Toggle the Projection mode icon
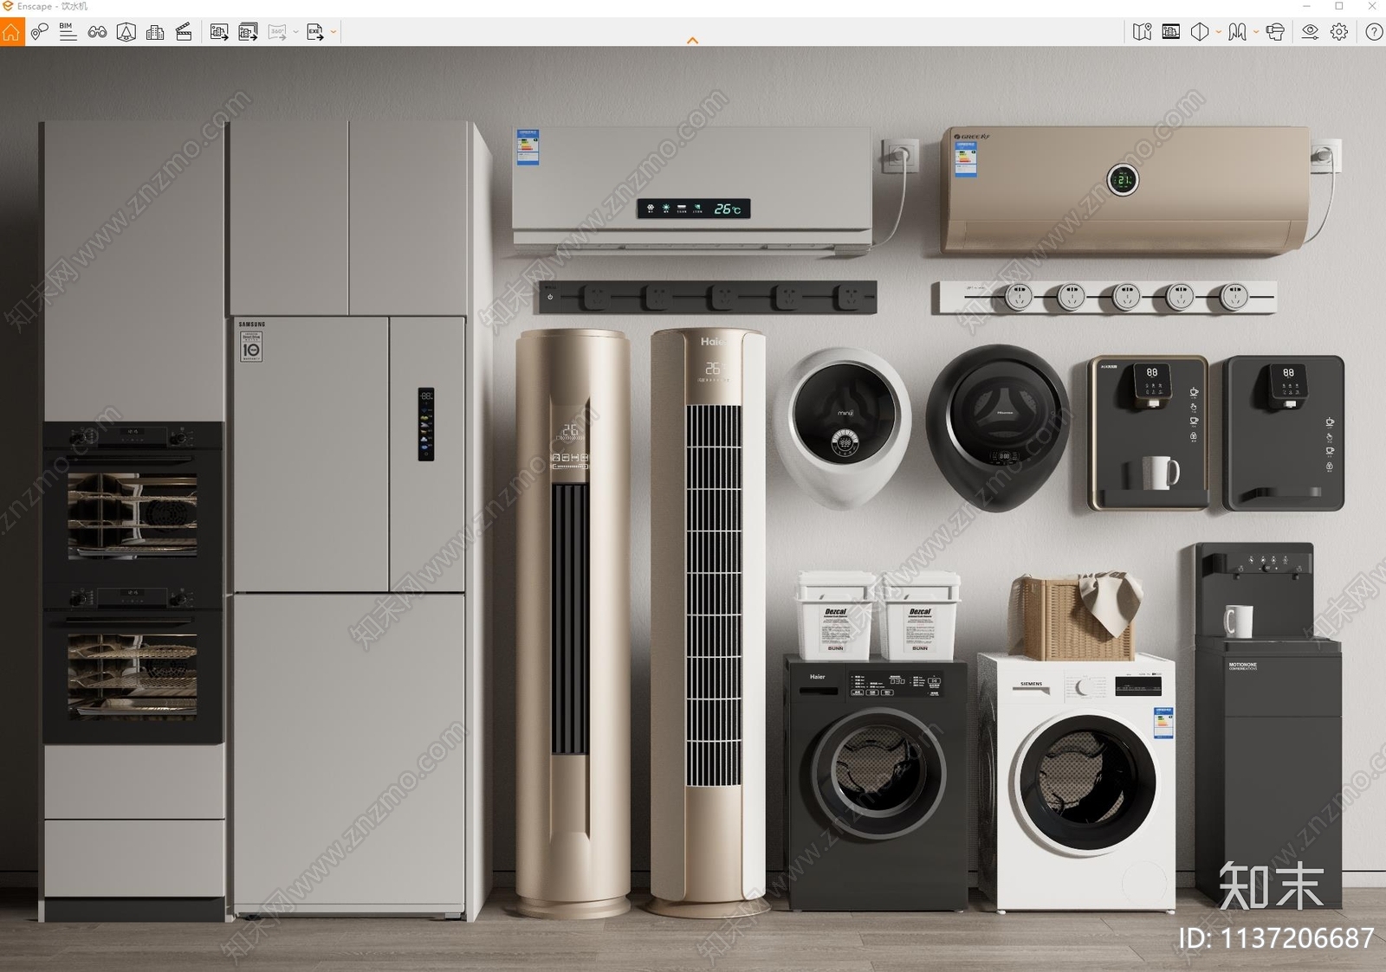The height and width of the screenshot is (972, 1386). coord(1200,33)
